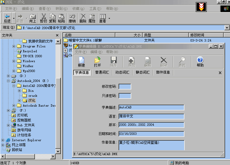Click the 字典描述 AutoCAD input field
Image resolution: width=230 pixels, height=165 pixels.
pyautogui.click(x=151, y=107)
